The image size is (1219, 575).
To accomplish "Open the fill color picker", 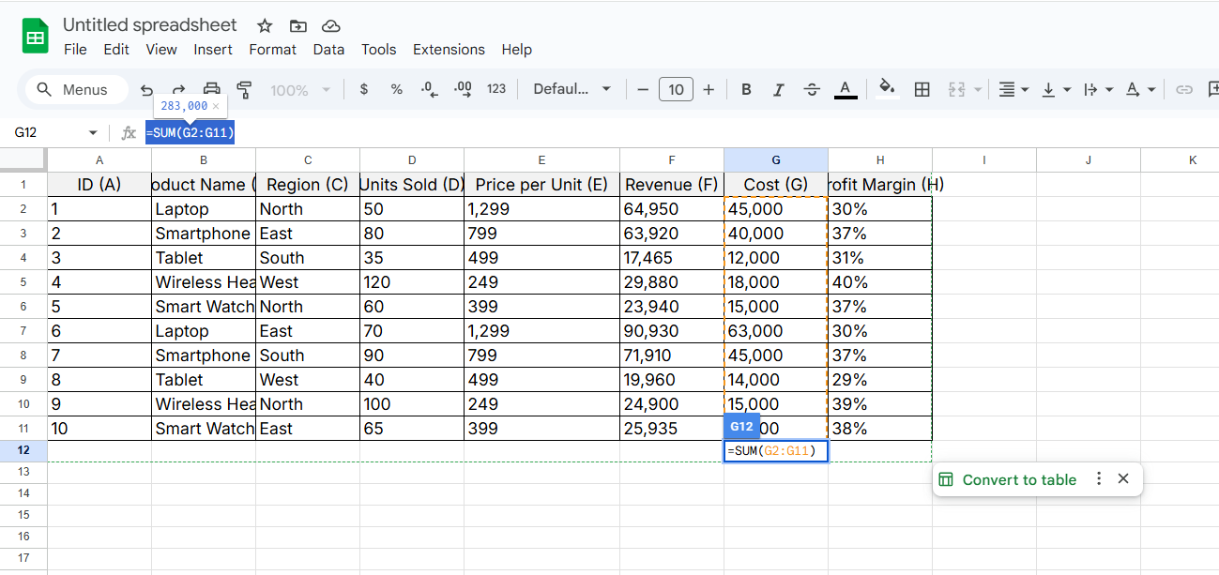I will pyautogui.click(x=886, y=89).
